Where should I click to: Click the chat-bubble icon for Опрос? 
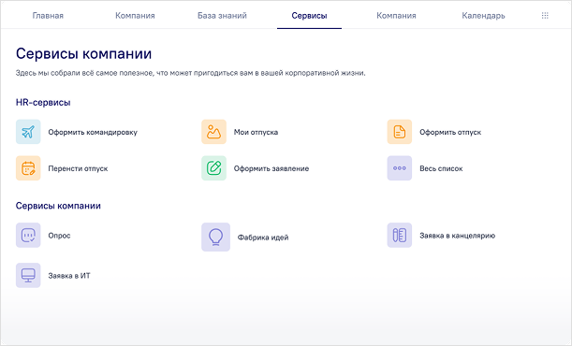(x=28, y=236)
